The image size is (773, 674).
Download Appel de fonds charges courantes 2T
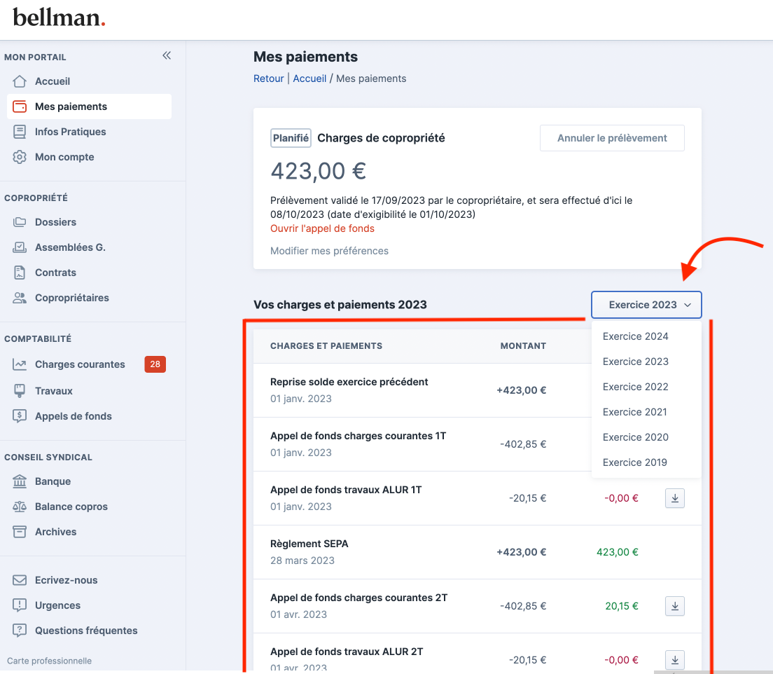[x=674, y=606]
